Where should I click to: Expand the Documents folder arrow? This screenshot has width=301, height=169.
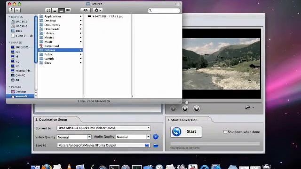pyautogui.click(x=80, y=25)
